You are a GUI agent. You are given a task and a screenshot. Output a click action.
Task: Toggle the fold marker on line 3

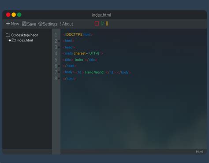pyautogui.click(x=59, y=47)
